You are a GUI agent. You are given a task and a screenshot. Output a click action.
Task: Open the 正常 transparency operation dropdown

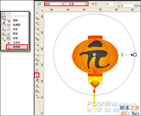coord(86,4)
